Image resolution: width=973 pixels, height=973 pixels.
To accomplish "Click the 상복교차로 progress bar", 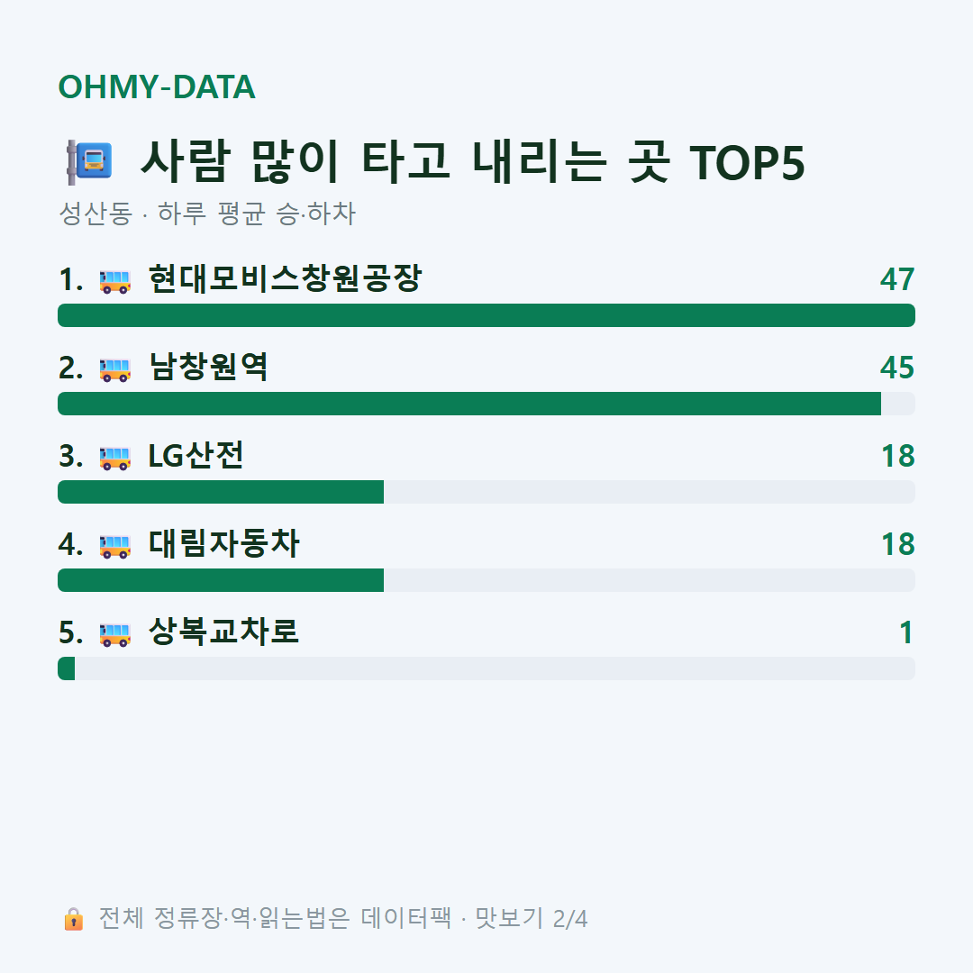I will tap(486, 668).
